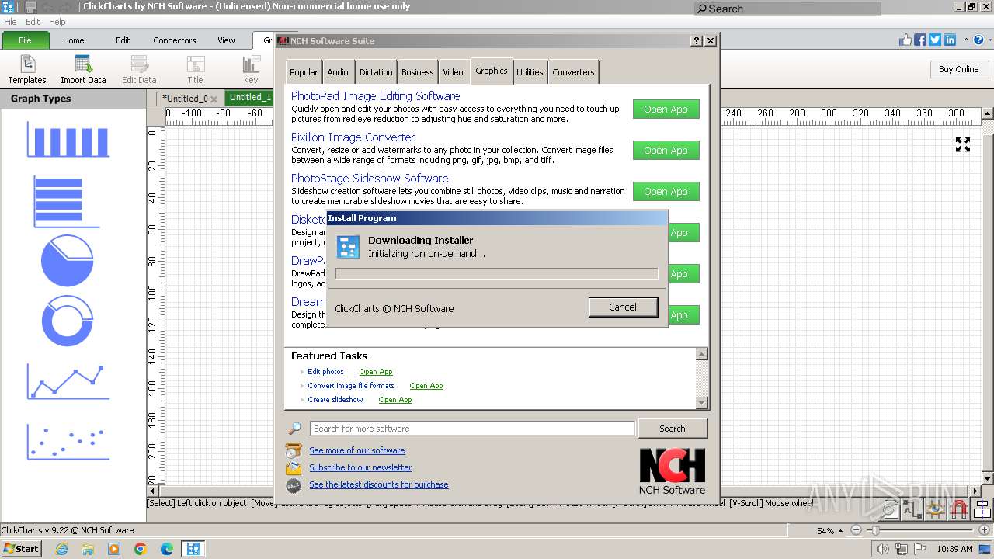The width and height of the screenshot is (994, 559).
Task: Select the Untitled_1 document tab
Action: [250, 98]
